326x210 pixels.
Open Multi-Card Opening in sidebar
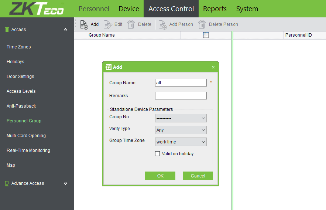tap(26, 136)
